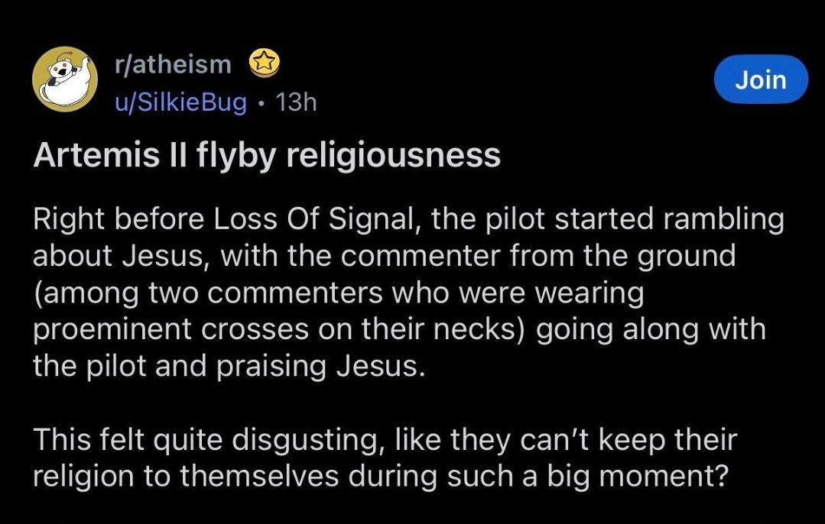Viewport: 825px width, 524px height.
Task: Click the gold star badge icon
Action: coord(264,64)
